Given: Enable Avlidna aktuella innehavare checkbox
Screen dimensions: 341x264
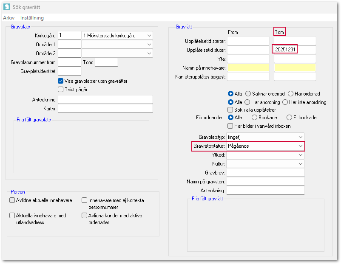Looking at the screenshot, I should point(12,200).
